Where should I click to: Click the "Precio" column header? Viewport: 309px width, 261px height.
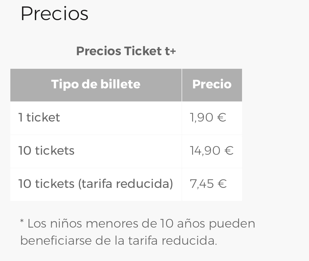tap(212, 84)
